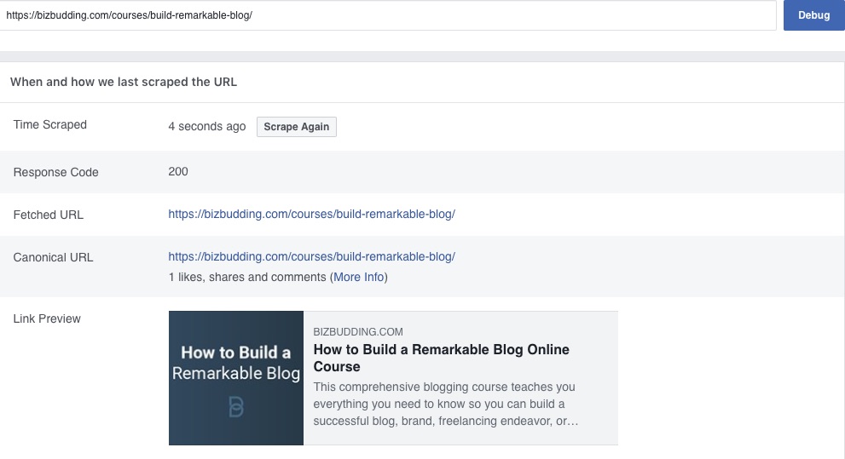This screenshot has width=845, height=459.
Task: Click the BIZBUDDING.COM domain text
Action: (358, 332)
